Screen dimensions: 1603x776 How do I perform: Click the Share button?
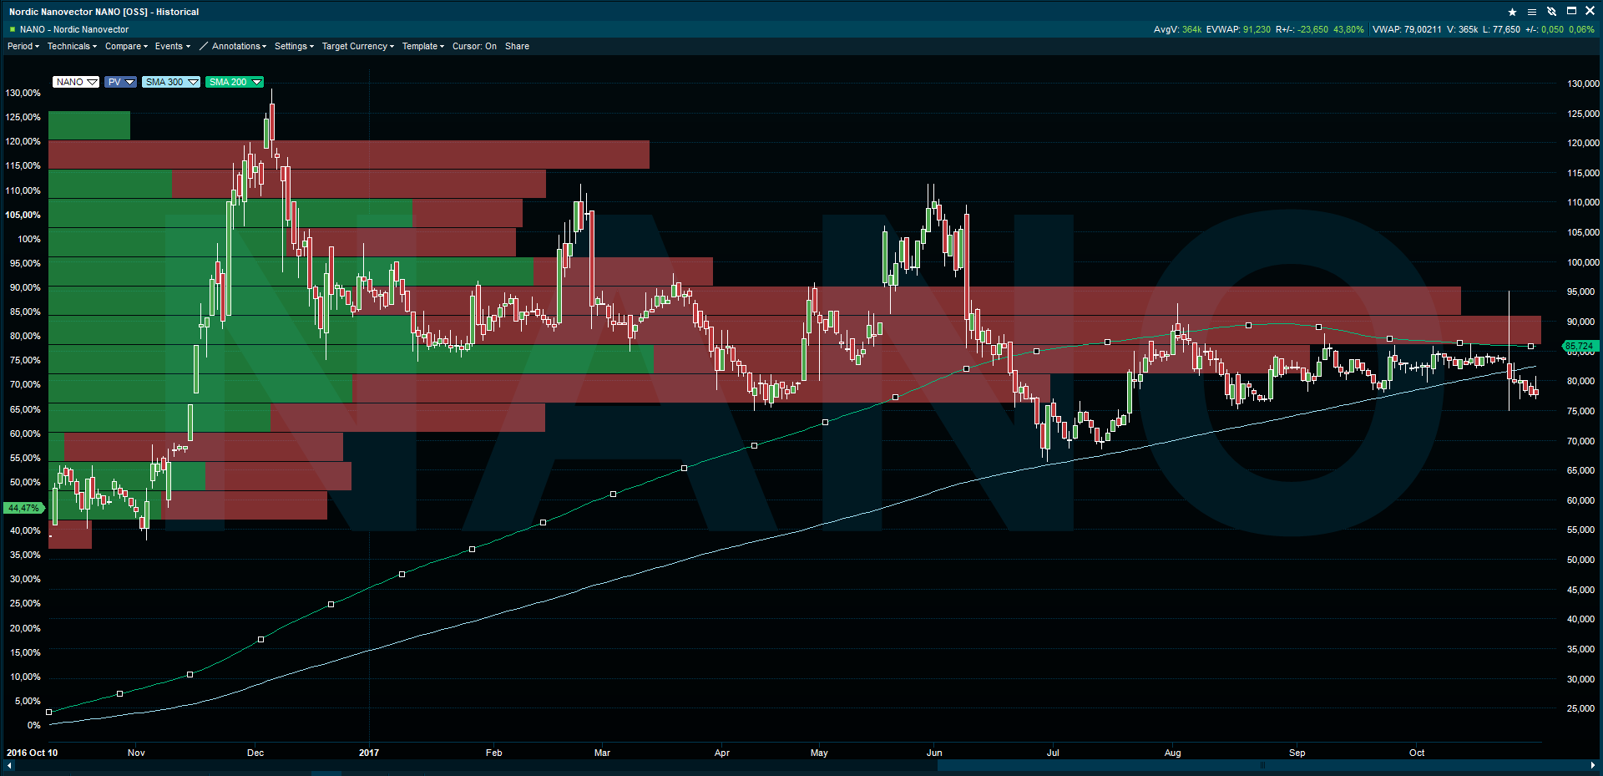coord(517,47)
